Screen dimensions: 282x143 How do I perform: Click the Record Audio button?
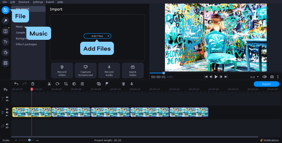pos(109,70)
